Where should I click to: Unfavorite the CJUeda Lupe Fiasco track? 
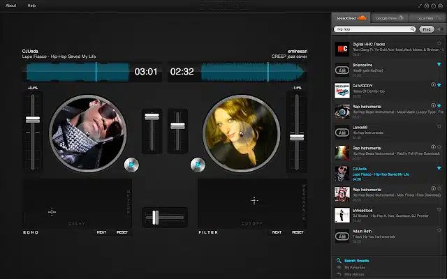coord(439,168)
